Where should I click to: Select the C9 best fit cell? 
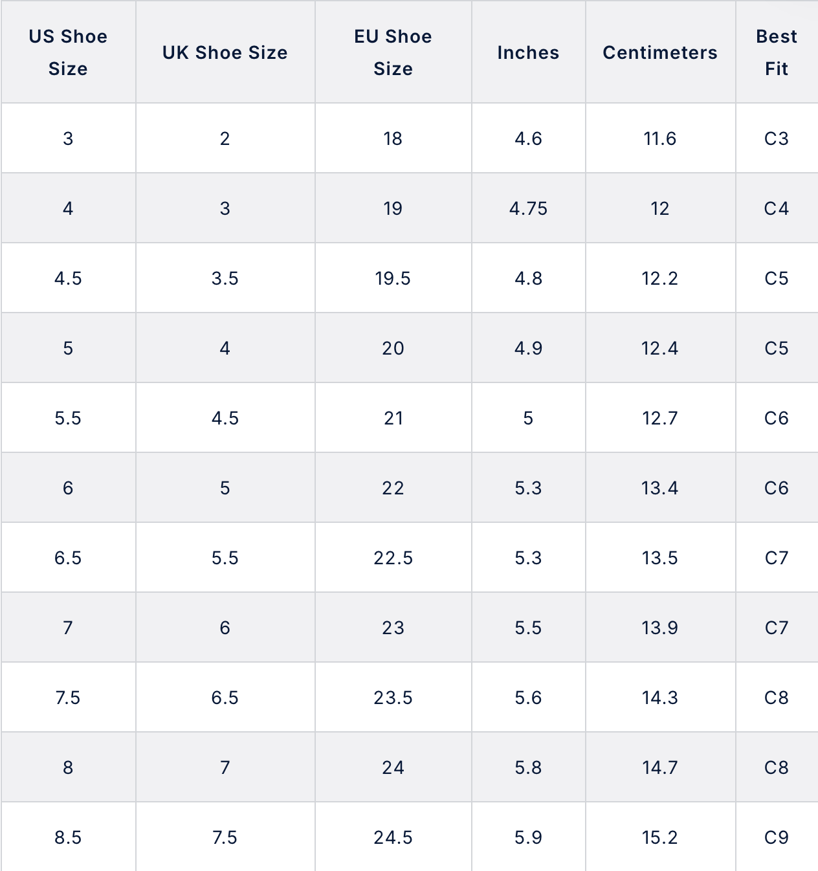click(777, 836)
